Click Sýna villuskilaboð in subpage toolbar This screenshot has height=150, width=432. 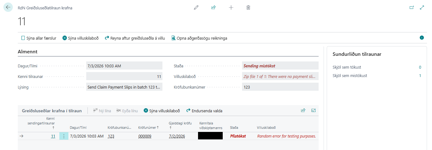[x=162, y=111]
